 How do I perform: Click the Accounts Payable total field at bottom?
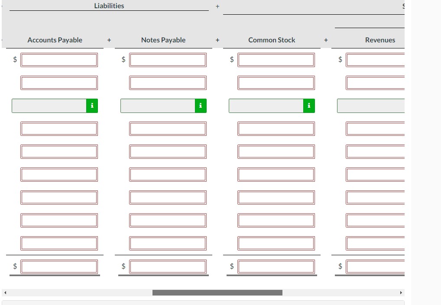coord(59,266)
